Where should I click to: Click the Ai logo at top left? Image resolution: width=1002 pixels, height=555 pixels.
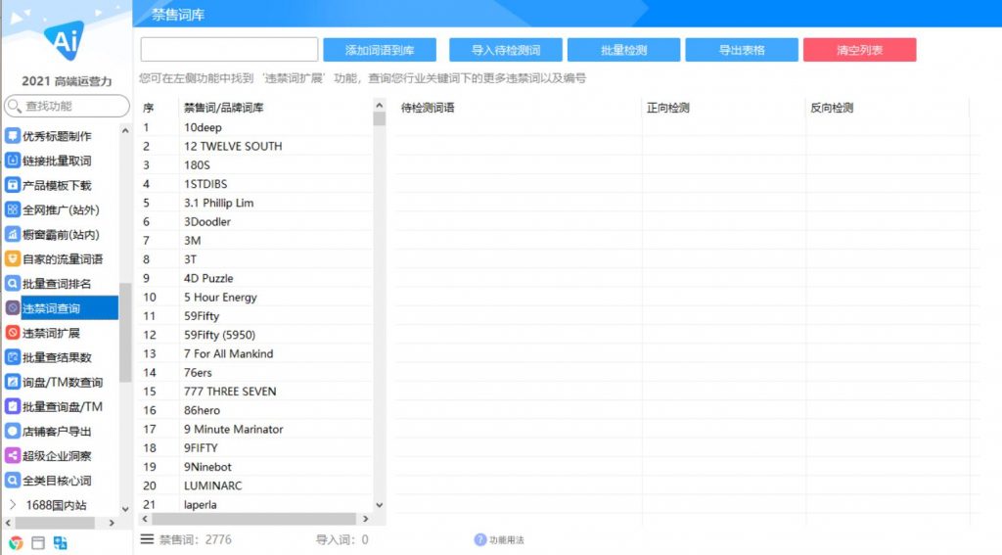[66, 39]
